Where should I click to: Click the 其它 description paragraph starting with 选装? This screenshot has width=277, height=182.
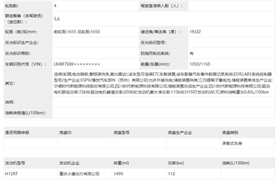tap(163, 83)
